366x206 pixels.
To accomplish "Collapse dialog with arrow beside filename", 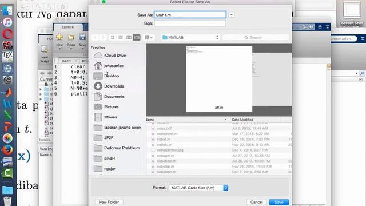I will [231, 15].
